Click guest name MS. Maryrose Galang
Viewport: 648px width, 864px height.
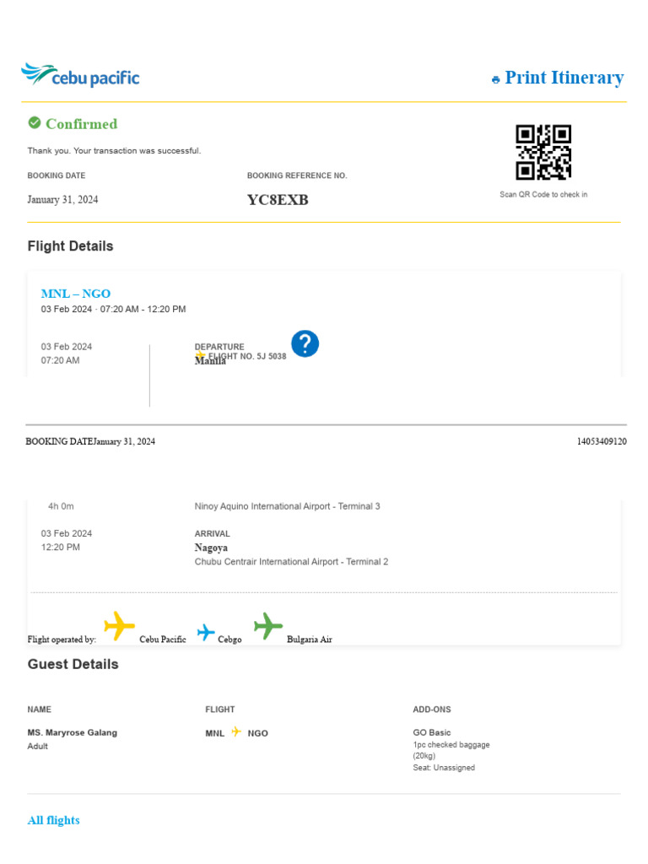[73, 732]
